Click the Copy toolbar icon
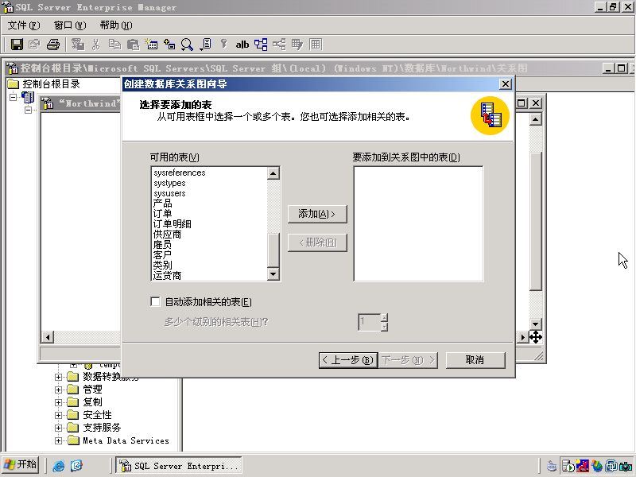This screenshot has width=636, height=477. pyautogui.click(x=114, y=45)
